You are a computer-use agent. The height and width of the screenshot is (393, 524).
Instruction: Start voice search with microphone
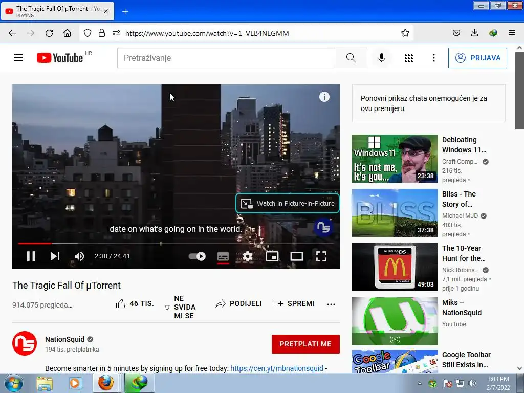(381, 58)
